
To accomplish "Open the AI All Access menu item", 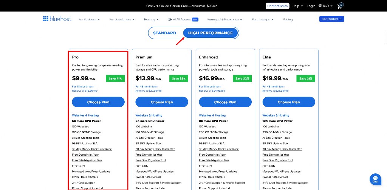I will pyautogui.click(x=183, y=19).
